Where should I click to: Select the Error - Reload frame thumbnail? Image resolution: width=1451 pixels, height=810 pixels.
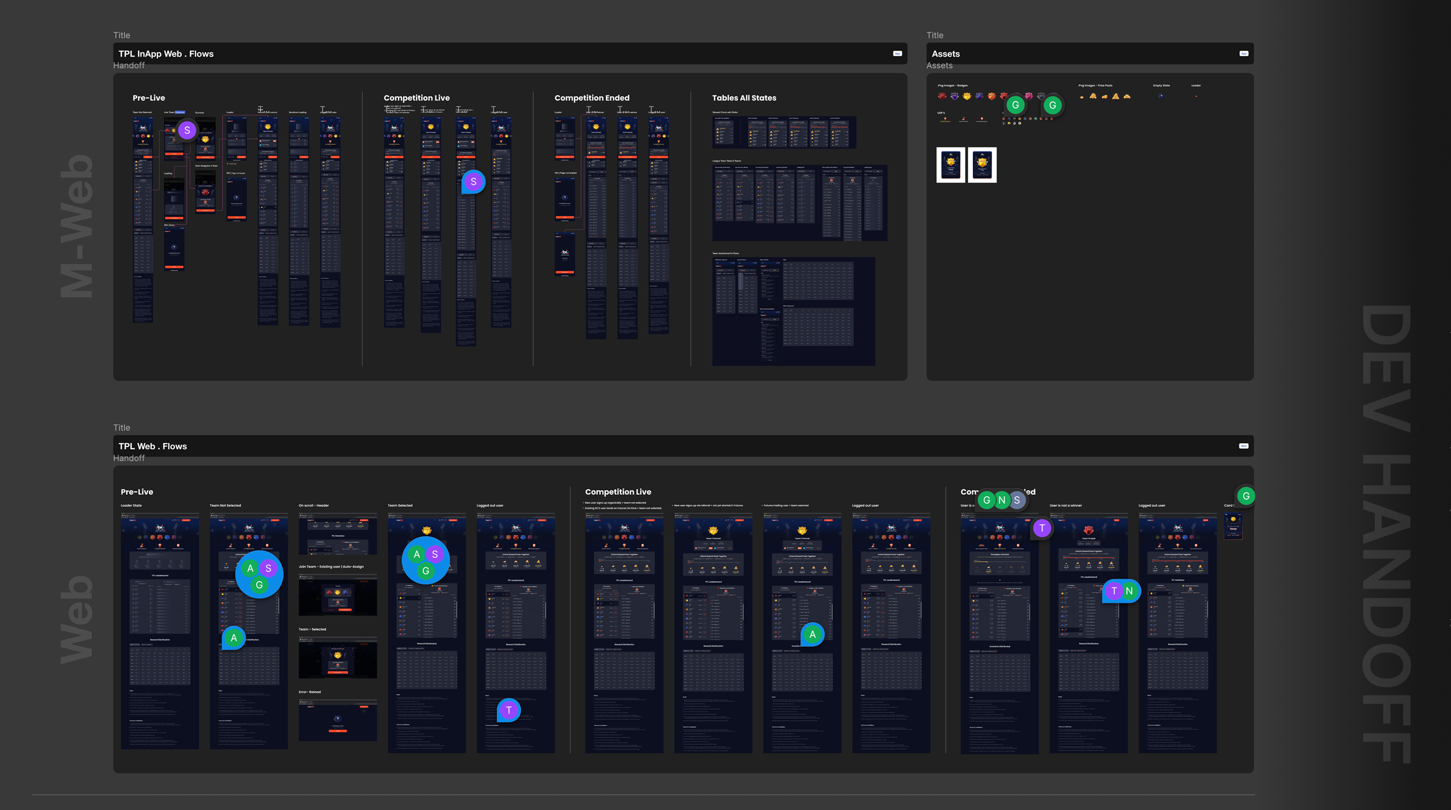pos(337,720)
